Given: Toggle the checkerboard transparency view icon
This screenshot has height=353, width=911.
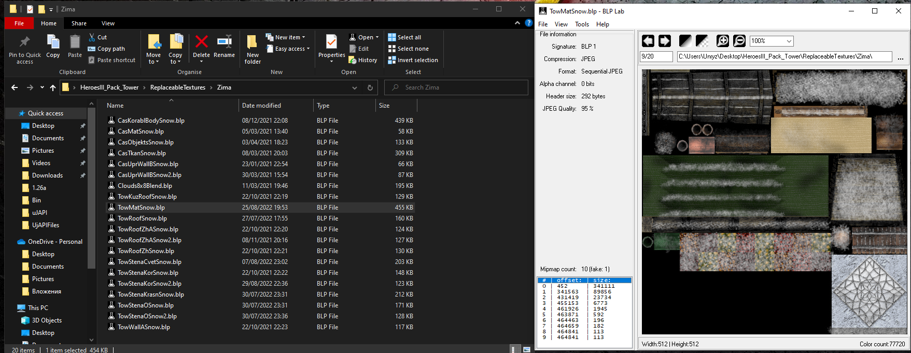Looking at the screenshot, I should [702, 41].
